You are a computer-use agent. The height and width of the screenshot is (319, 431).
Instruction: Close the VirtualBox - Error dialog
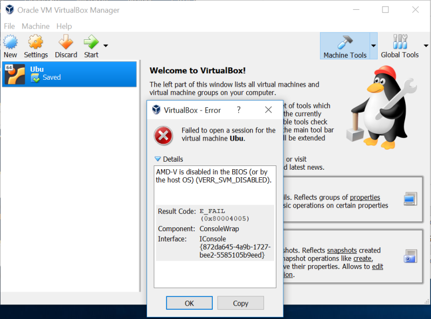(268, 110)
